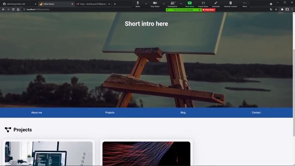Viewport: 295px width, 166px height.
Task: Open the Chrome three-dot menu
Action: pos(292,9)
